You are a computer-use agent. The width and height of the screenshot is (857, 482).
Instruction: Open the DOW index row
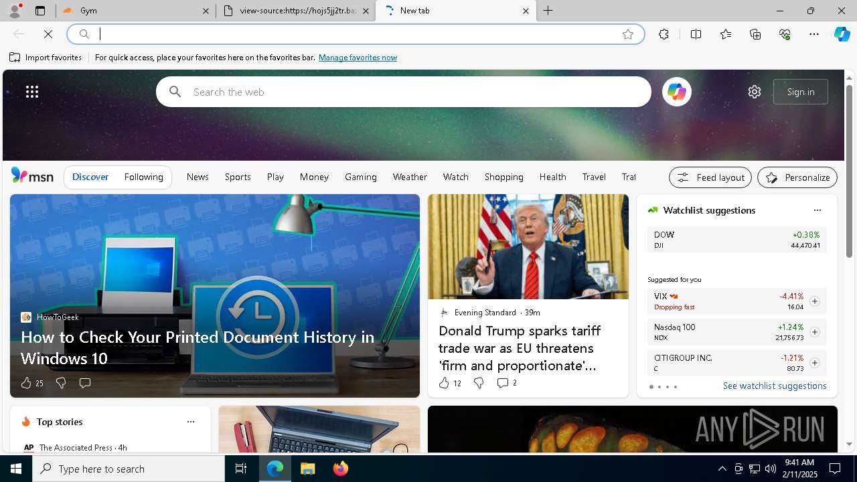click(737, 240)
